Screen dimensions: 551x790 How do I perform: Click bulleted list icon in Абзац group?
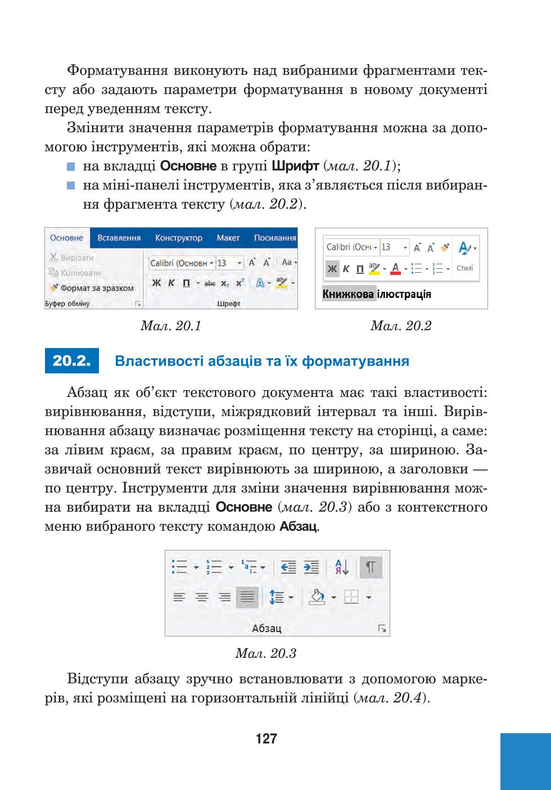point(180,567)
